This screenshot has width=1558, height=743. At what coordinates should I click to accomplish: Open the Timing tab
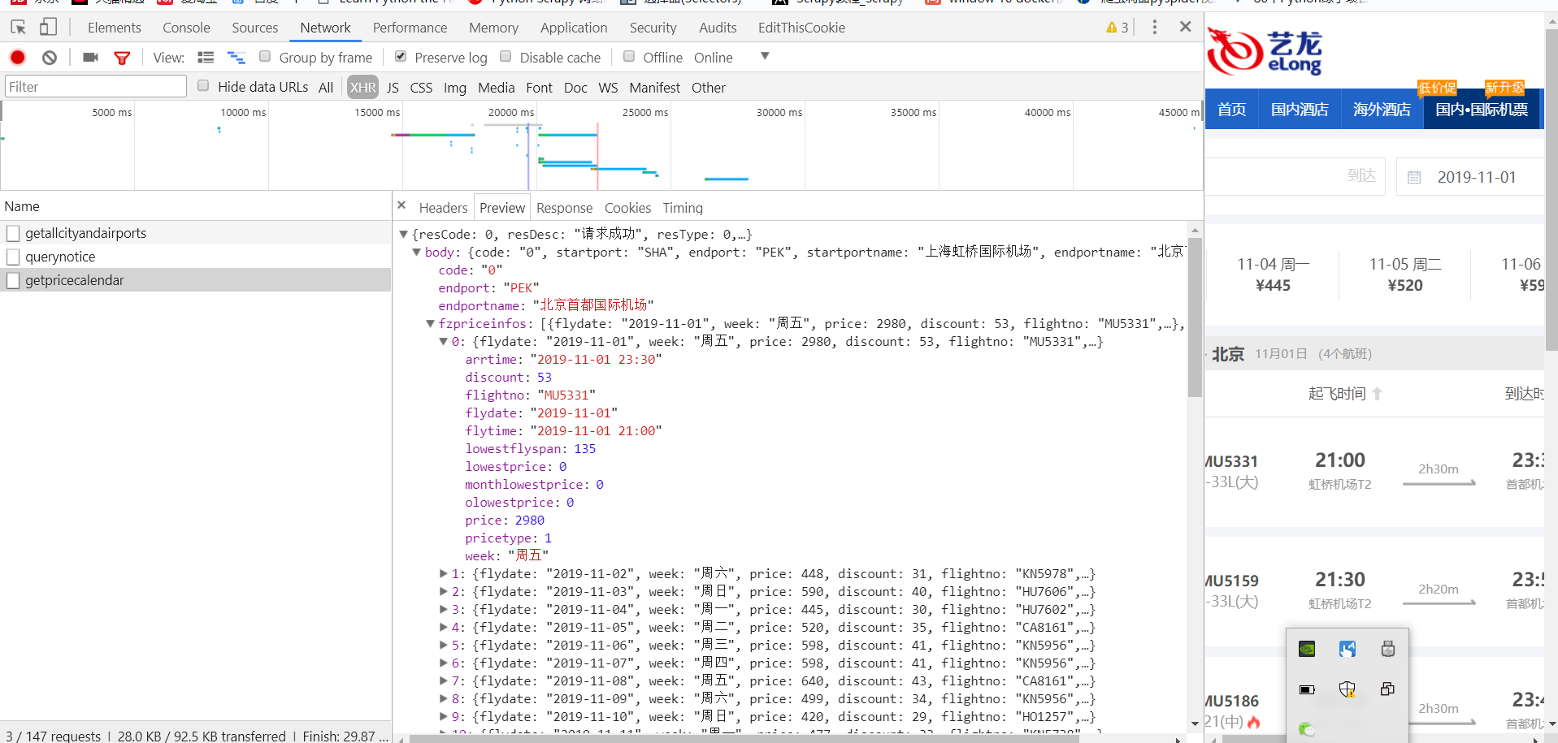(x=683, y=208)
